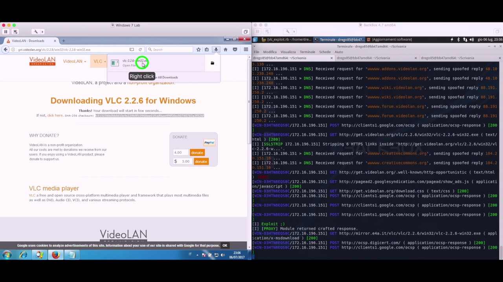Open the Pocket shield icon
This screenshot has height=282, width=503.
pos(235,50)
